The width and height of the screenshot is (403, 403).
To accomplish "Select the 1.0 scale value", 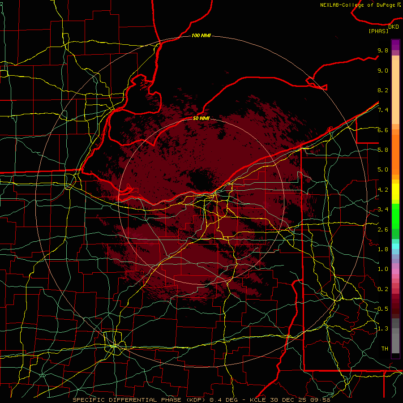I will (383, 269).
